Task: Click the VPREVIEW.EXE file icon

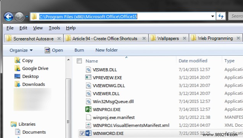Action: pos(89,77)
